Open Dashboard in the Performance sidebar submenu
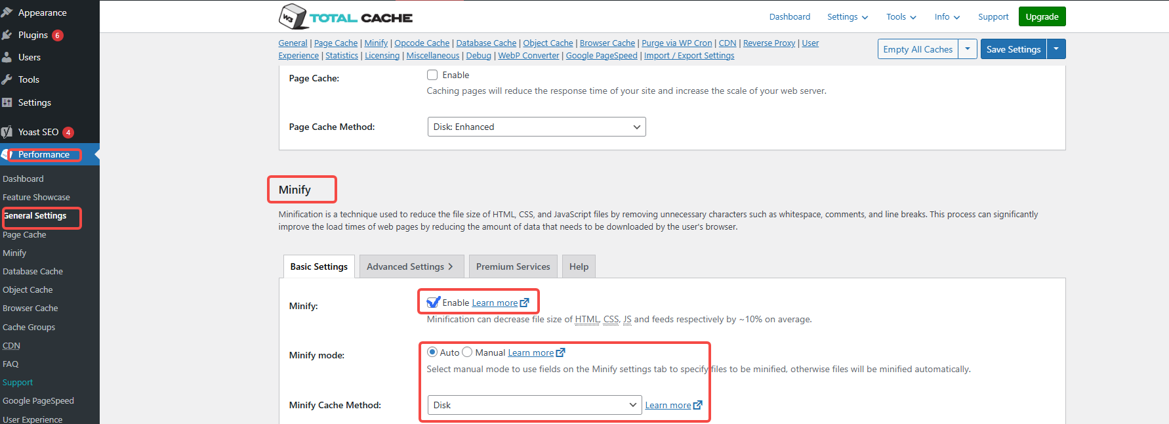The width and height of the screenshot is (1169, 424). [x=23, y=179]
